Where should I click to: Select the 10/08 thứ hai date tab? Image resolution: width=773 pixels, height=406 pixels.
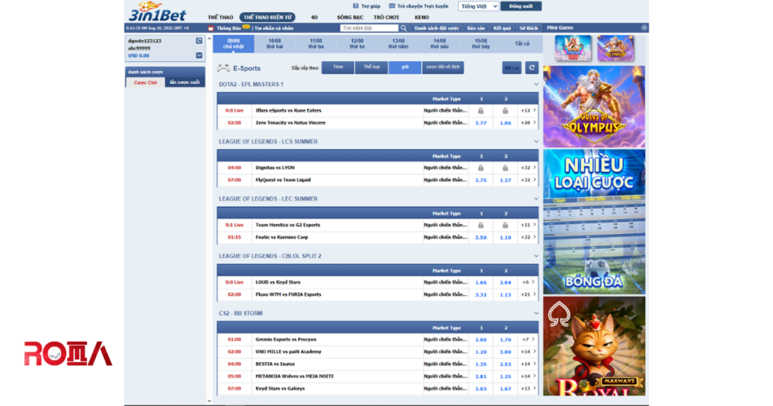(x=275, y=44)
